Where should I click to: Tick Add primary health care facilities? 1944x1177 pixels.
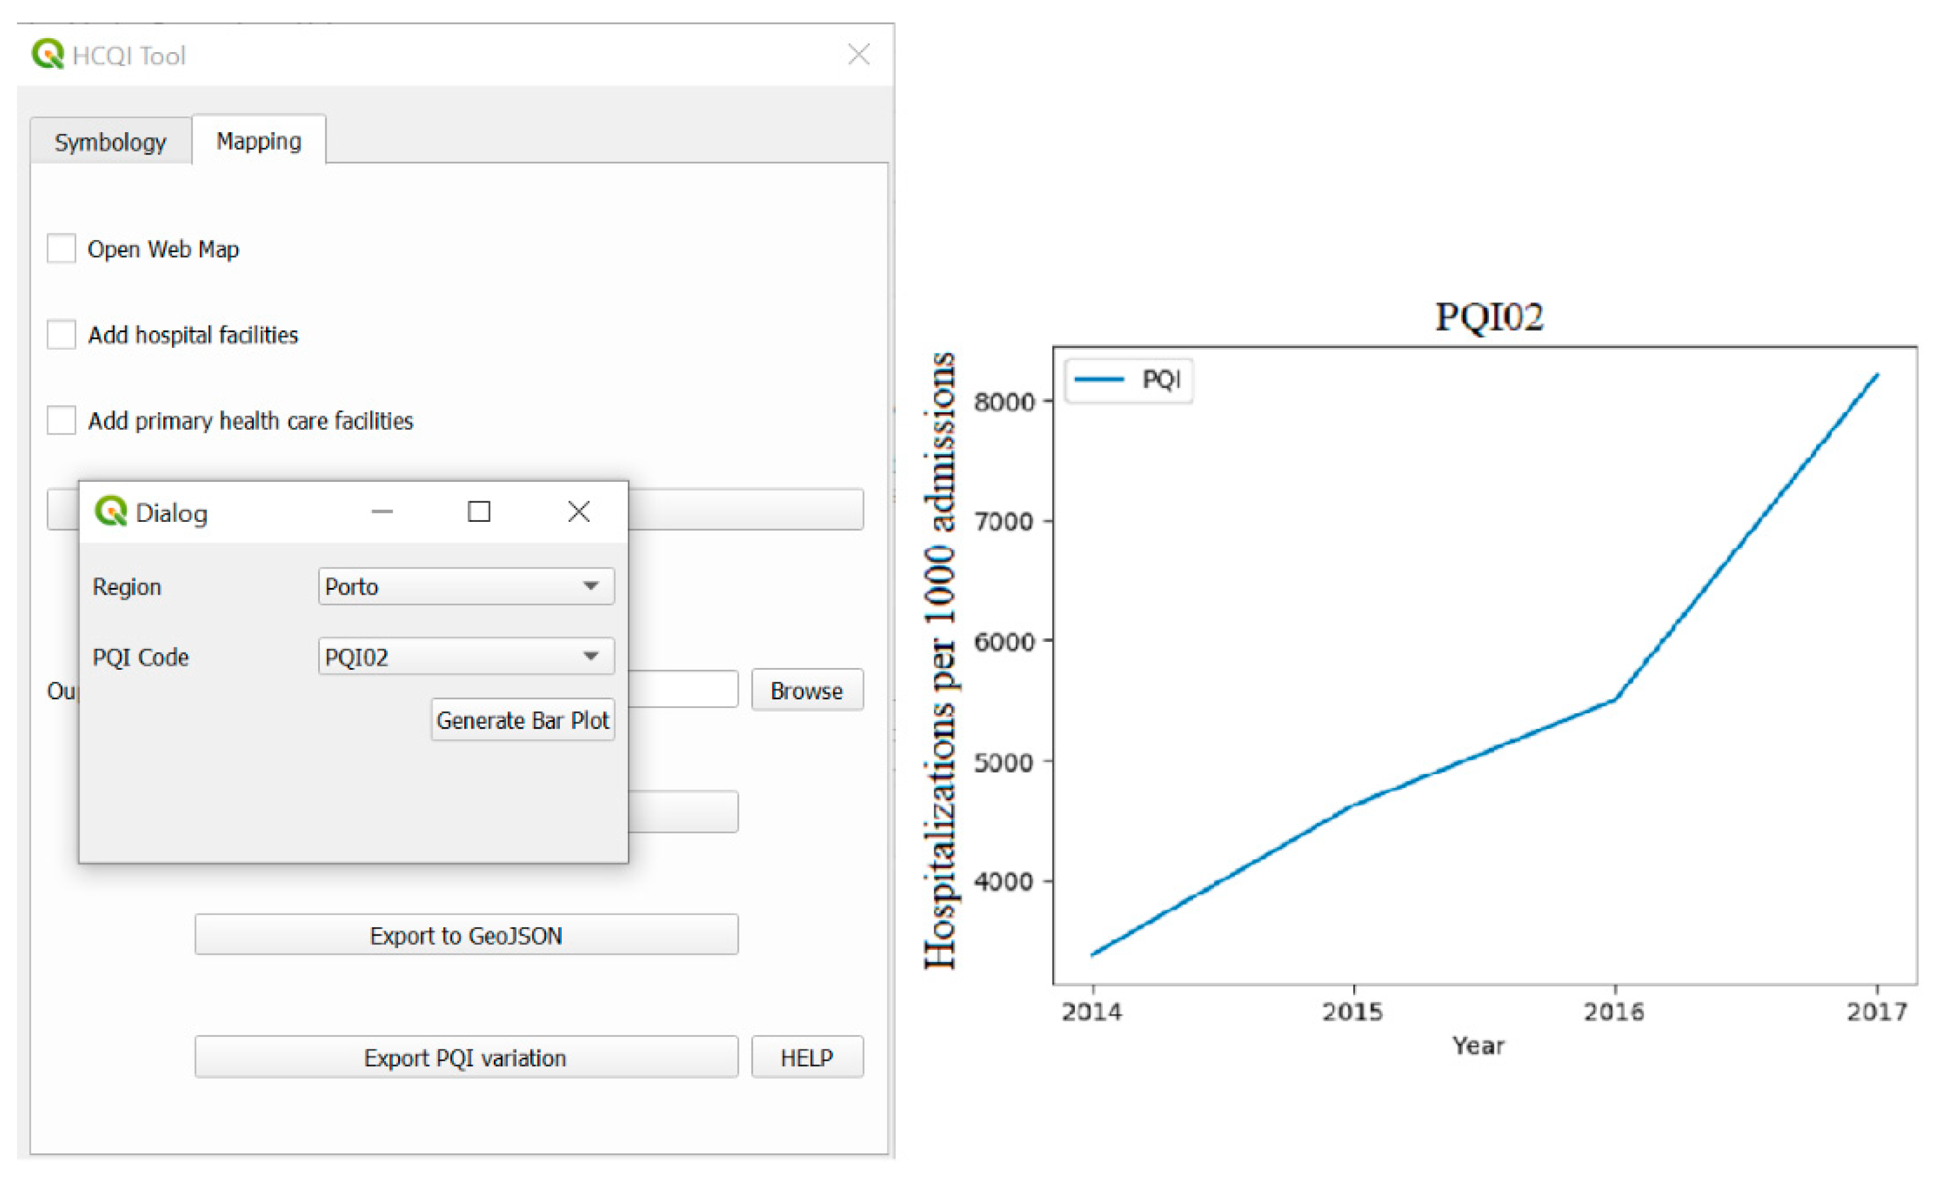click(x=62, y=421)
